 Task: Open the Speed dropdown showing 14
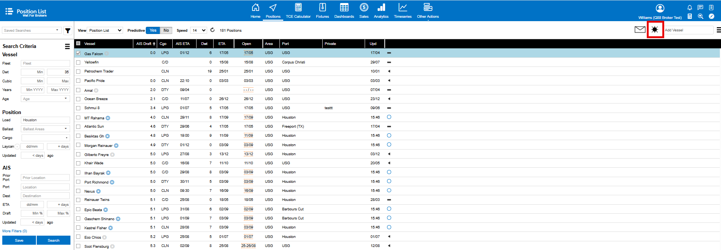[199, 30]
